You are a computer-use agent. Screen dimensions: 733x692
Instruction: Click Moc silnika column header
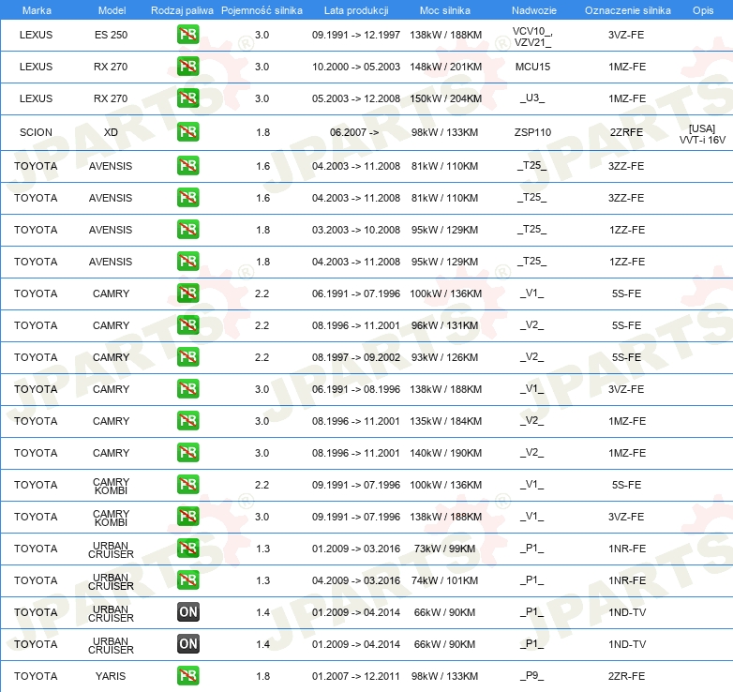click(445, 10)
